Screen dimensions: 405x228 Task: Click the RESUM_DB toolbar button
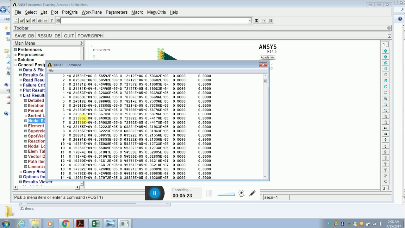[x=49, y=36]
